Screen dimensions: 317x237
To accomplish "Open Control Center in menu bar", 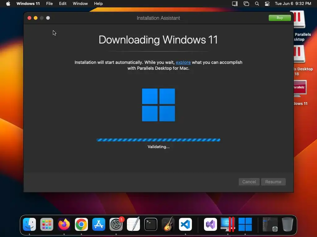I will click(267, 4).
